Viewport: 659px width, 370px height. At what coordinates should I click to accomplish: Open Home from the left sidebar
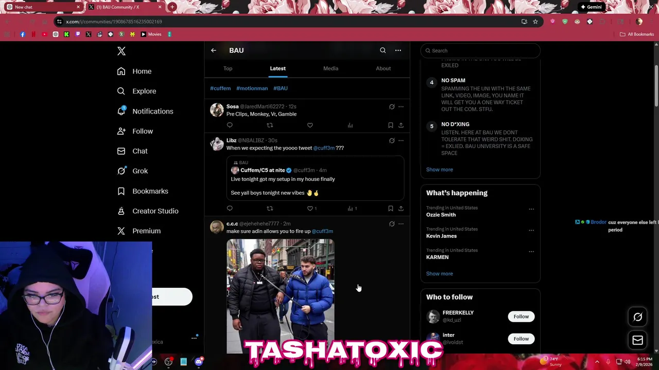point(134,71)
